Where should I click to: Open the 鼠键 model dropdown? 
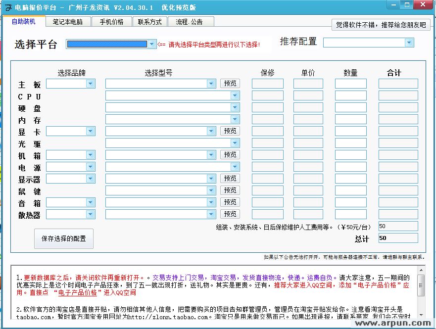coord(211,190)
